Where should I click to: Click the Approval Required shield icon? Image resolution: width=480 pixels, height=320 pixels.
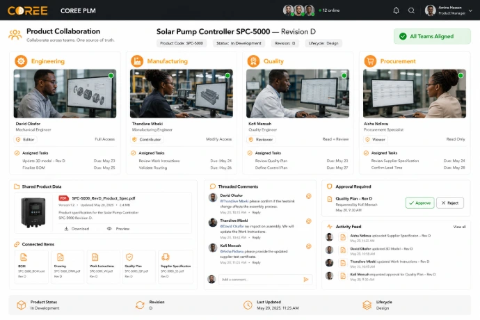click(329, 186)
